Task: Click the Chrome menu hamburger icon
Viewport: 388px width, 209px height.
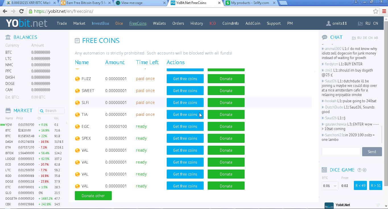Action: [x=384, y=11]
